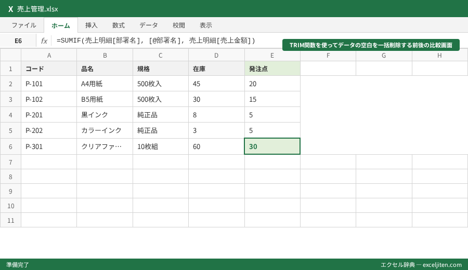Select the stock value 45
This screenshot has width=468, height=270.
click(216, 84)
